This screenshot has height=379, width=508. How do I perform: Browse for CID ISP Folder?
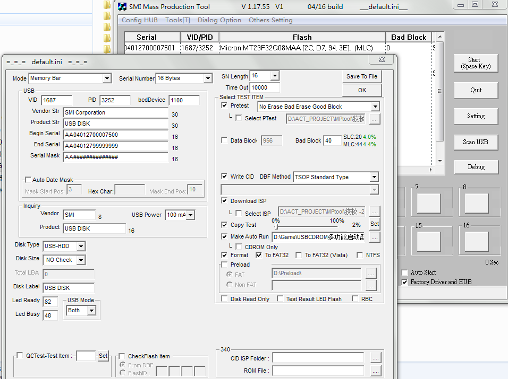(376, 358)
